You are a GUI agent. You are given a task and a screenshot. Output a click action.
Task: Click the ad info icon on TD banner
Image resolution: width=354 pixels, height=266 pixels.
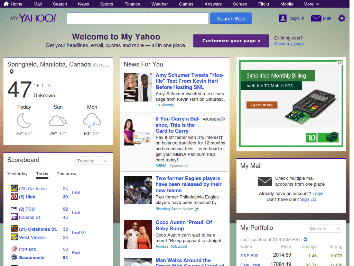340,62
